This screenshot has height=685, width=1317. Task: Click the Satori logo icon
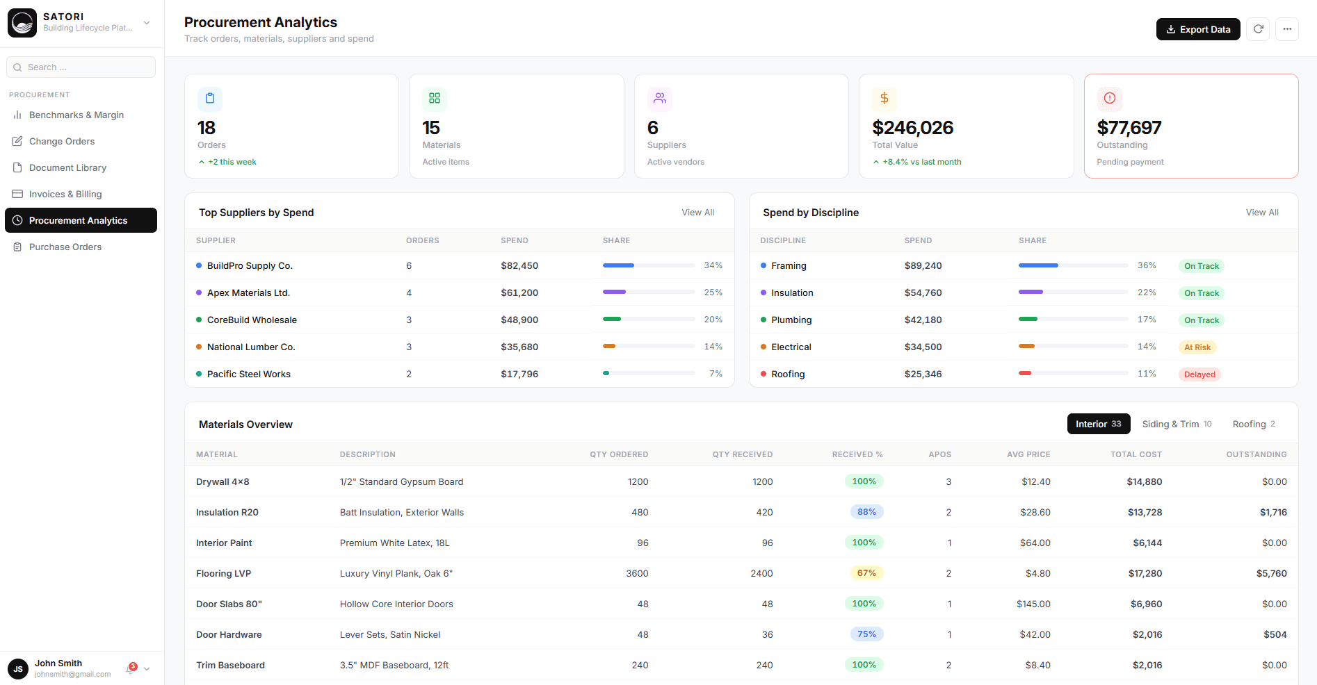[x=22, y=23]
